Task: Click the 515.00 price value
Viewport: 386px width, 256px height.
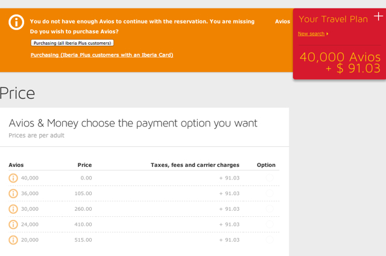Action: pos(83,240)
